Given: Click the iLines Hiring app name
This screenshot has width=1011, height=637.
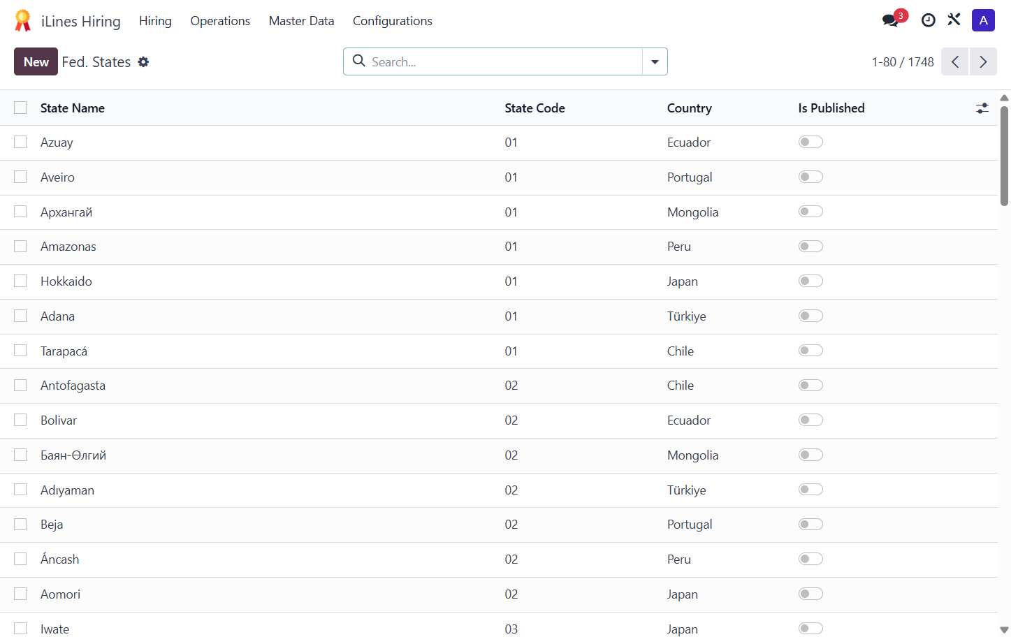Looking at the screenshot, I should click(x=81, y=21).
